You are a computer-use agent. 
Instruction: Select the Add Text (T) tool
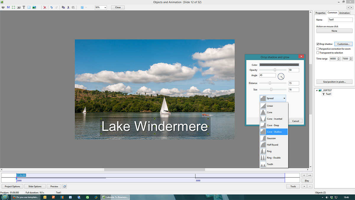coord(24,7)
